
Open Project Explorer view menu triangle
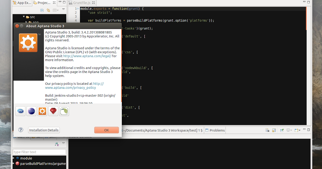point(64,9)
